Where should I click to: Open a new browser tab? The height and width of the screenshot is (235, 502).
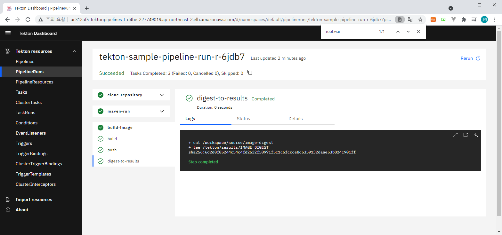87,8
